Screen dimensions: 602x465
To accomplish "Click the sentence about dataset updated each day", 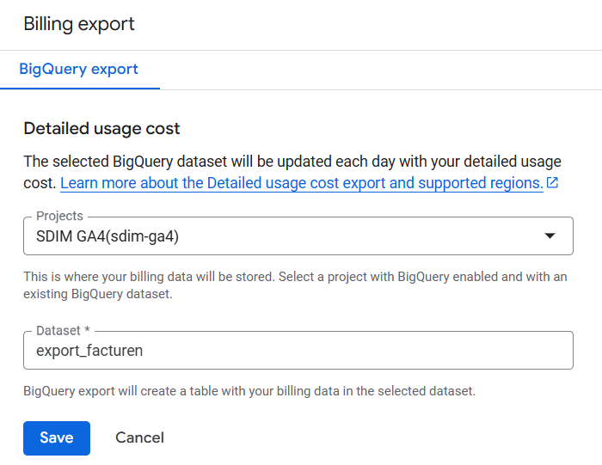I will point(292,172).
